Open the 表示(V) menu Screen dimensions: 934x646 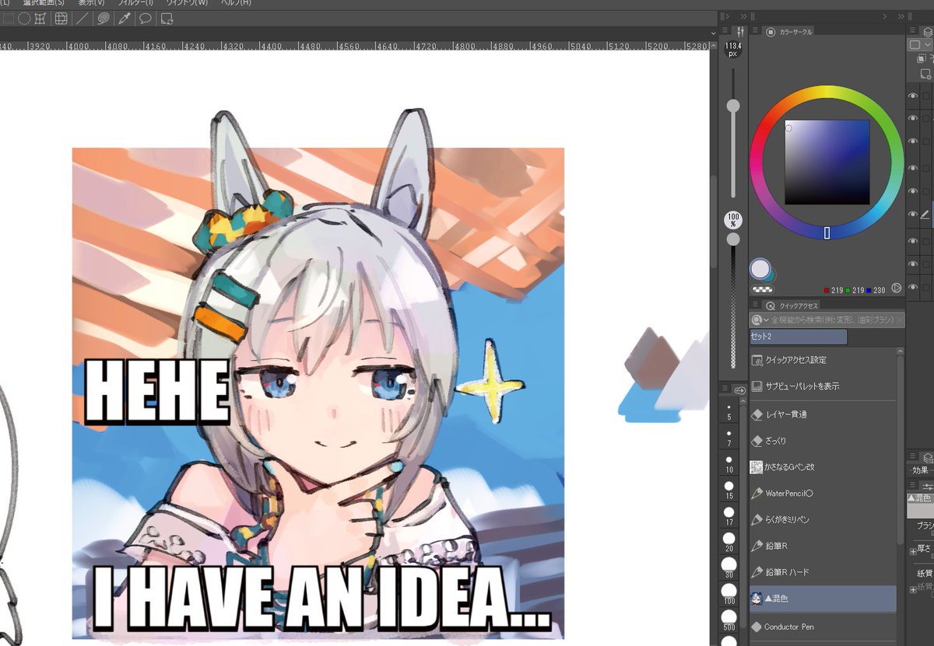click(90, 4)
